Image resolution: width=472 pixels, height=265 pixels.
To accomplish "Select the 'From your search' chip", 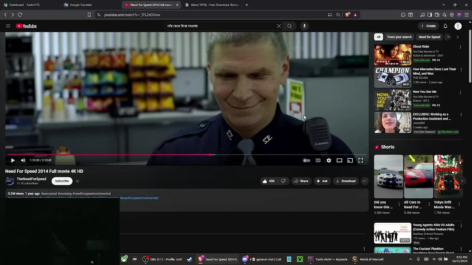I will tap(399, 37).
